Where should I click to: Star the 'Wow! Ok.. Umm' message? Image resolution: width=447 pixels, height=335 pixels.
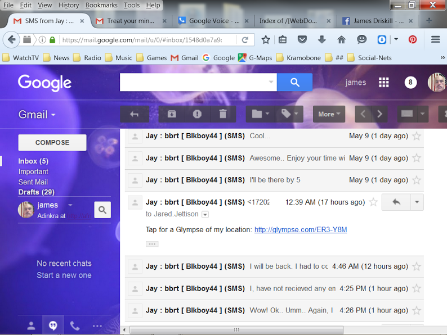[417, 310]
